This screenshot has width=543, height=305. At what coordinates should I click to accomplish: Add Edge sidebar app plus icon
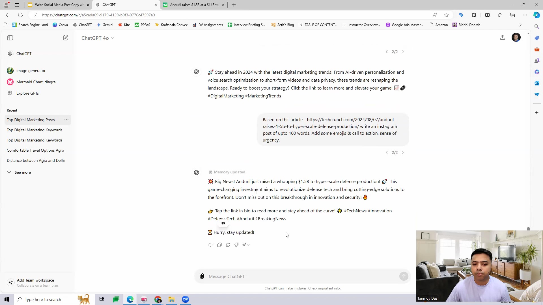point(537,113)
